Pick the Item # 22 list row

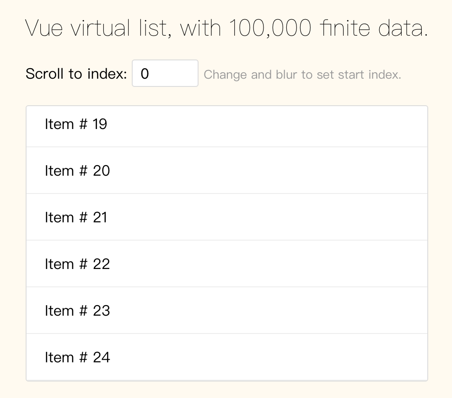click(227, 264)
